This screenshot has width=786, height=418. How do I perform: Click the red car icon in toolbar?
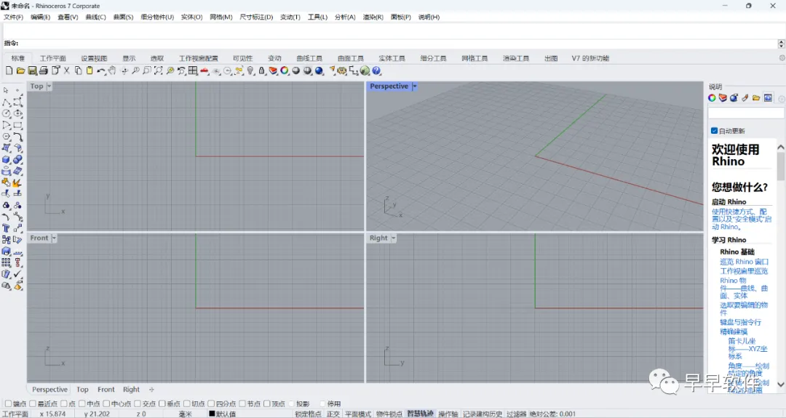pos(205,71)
